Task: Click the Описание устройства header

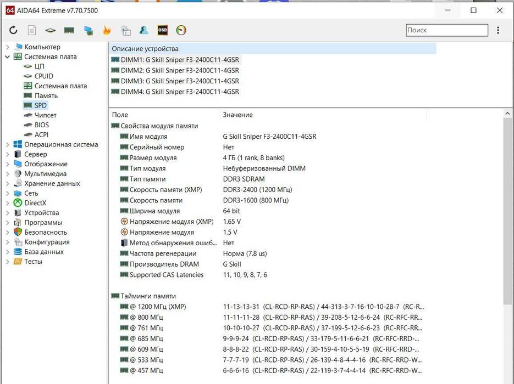Action: (x=273, y=49)
